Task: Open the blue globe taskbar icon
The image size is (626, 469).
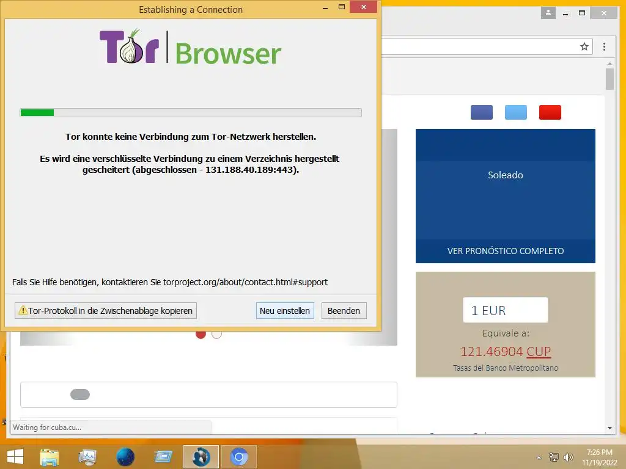Action: click(x=125, y=457)
